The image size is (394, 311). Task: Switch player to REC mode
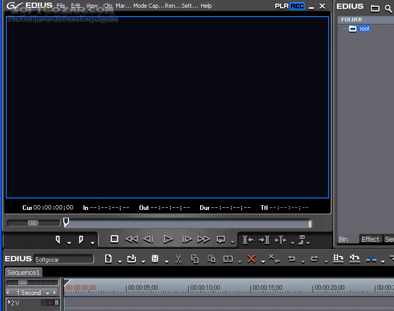[x=297, y=6]
